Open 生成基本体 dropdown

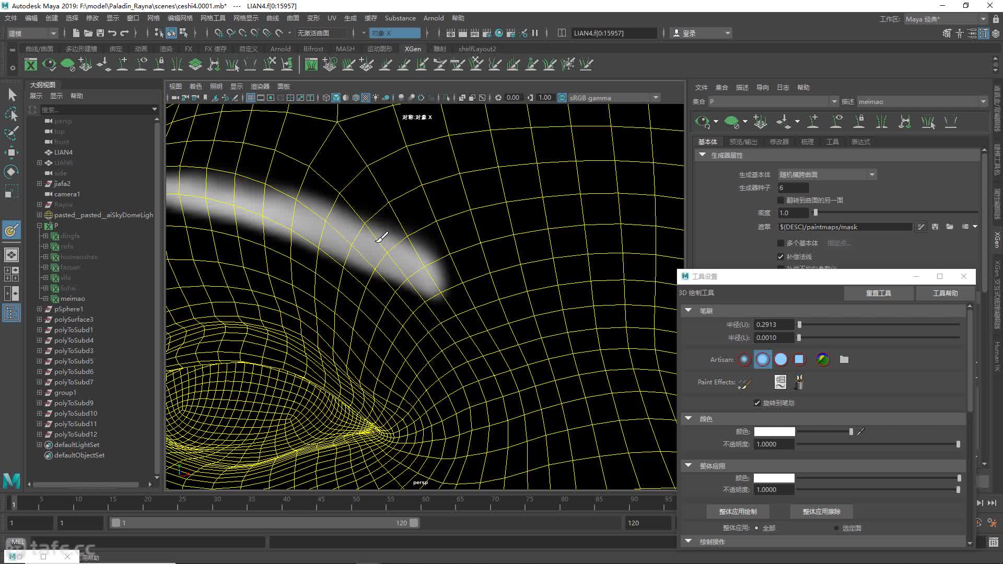point(827,174)
